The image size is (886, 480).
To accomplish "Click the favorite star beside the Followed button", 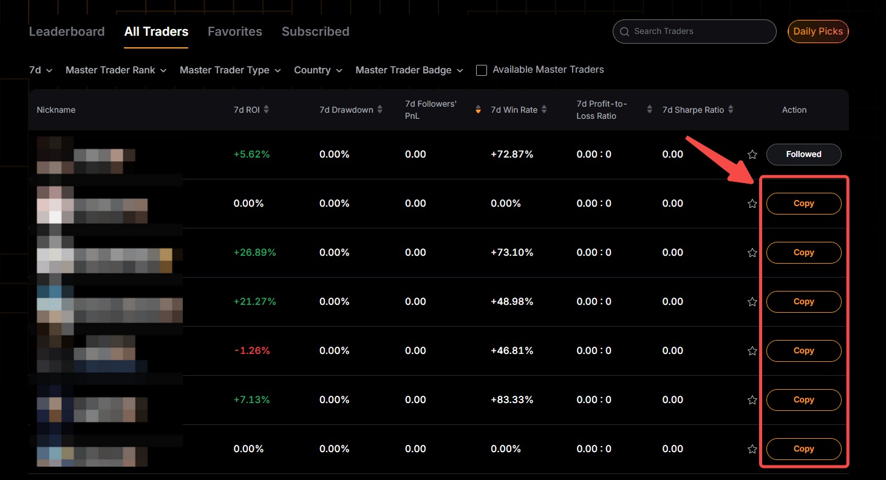I will 752,155.
